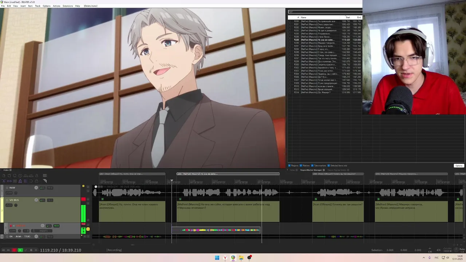Open the File menu

pos(3,6)
